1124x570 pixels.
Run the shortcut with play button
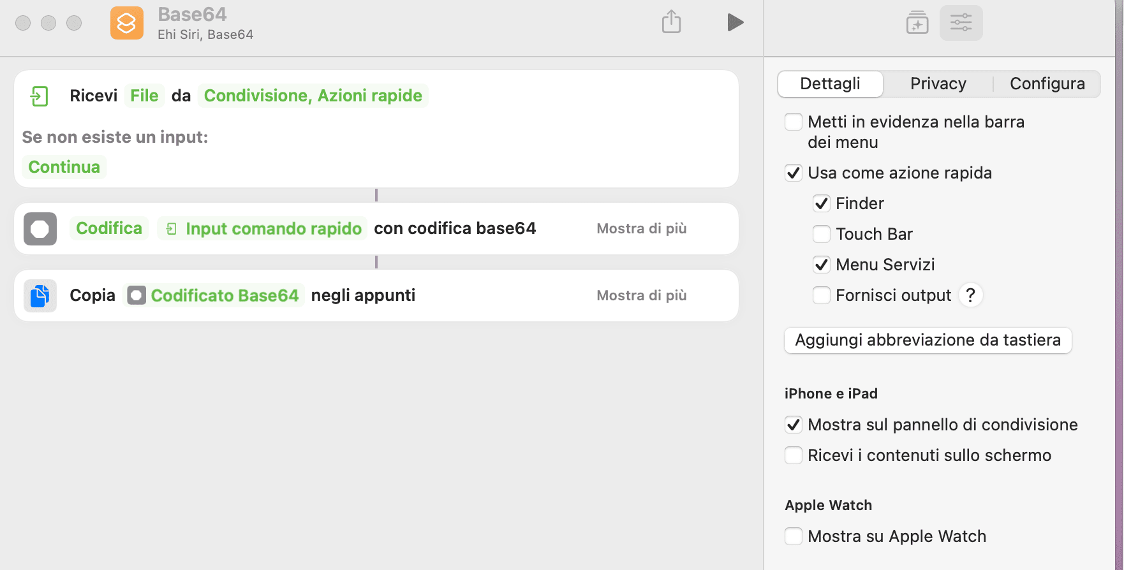[x=735, y=22]
